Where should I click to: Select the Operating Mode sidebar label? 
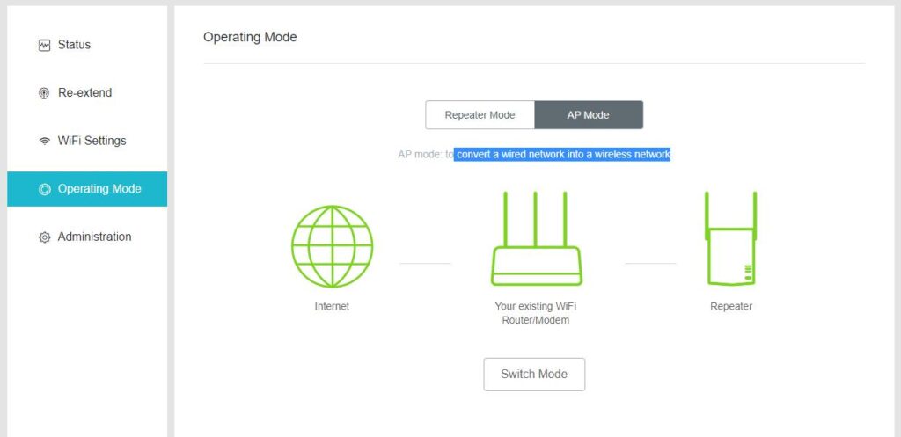pos(99,189)
